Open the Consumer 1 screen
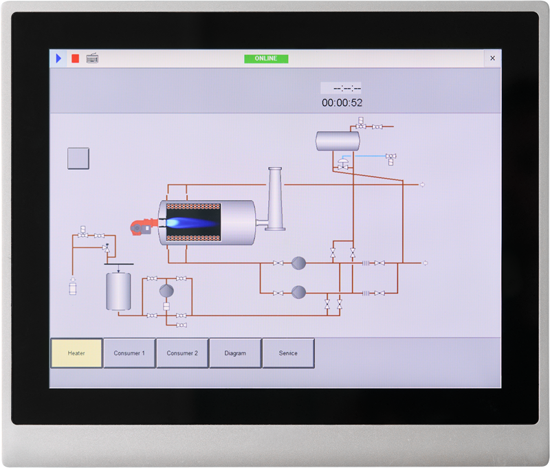The width and height of the screenshot is (550, 468). click(130, 353)
